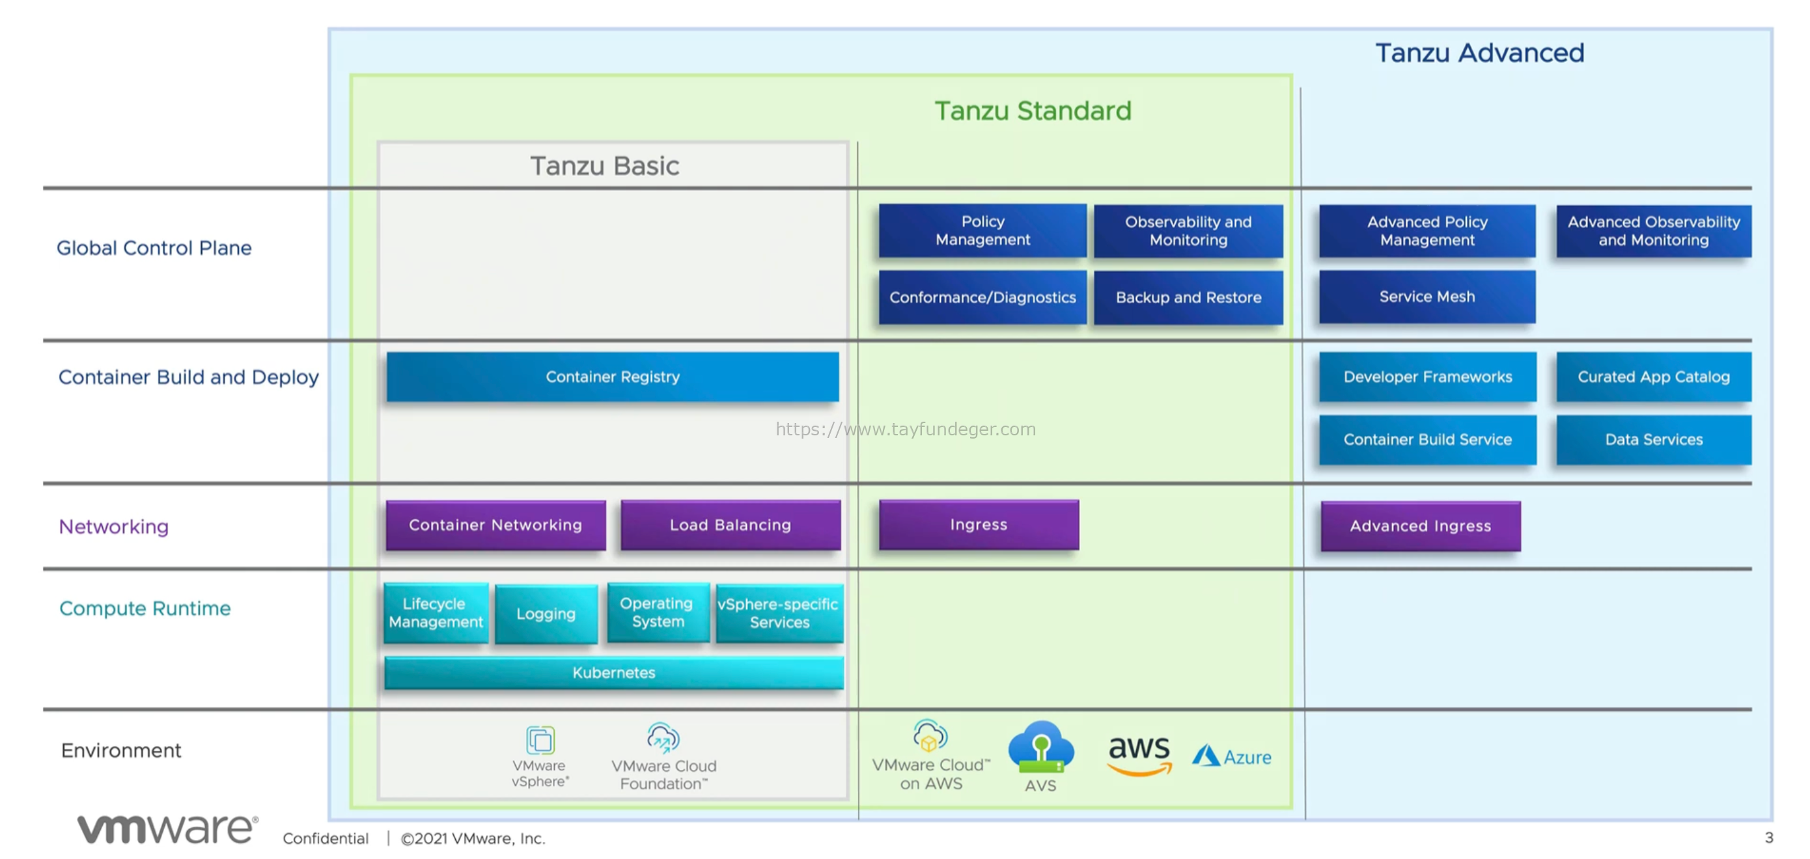Click the Backup and Restore box

point(1188,298)
